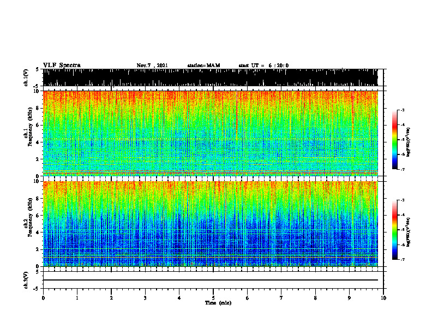The width and height of the screenshot is (432, 334).
Task: Click the black ch.1 voltage waveform strip
Action: [211, 77]
